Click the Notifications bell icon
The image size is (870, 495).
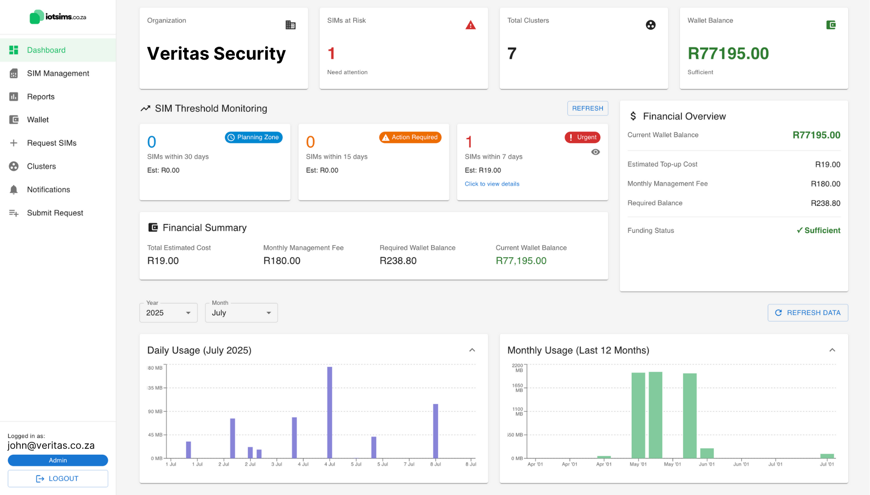coord(14,190)
